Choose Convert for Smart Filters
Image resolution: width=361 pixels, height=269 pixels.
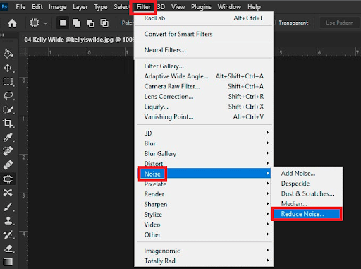pos(204,34)
